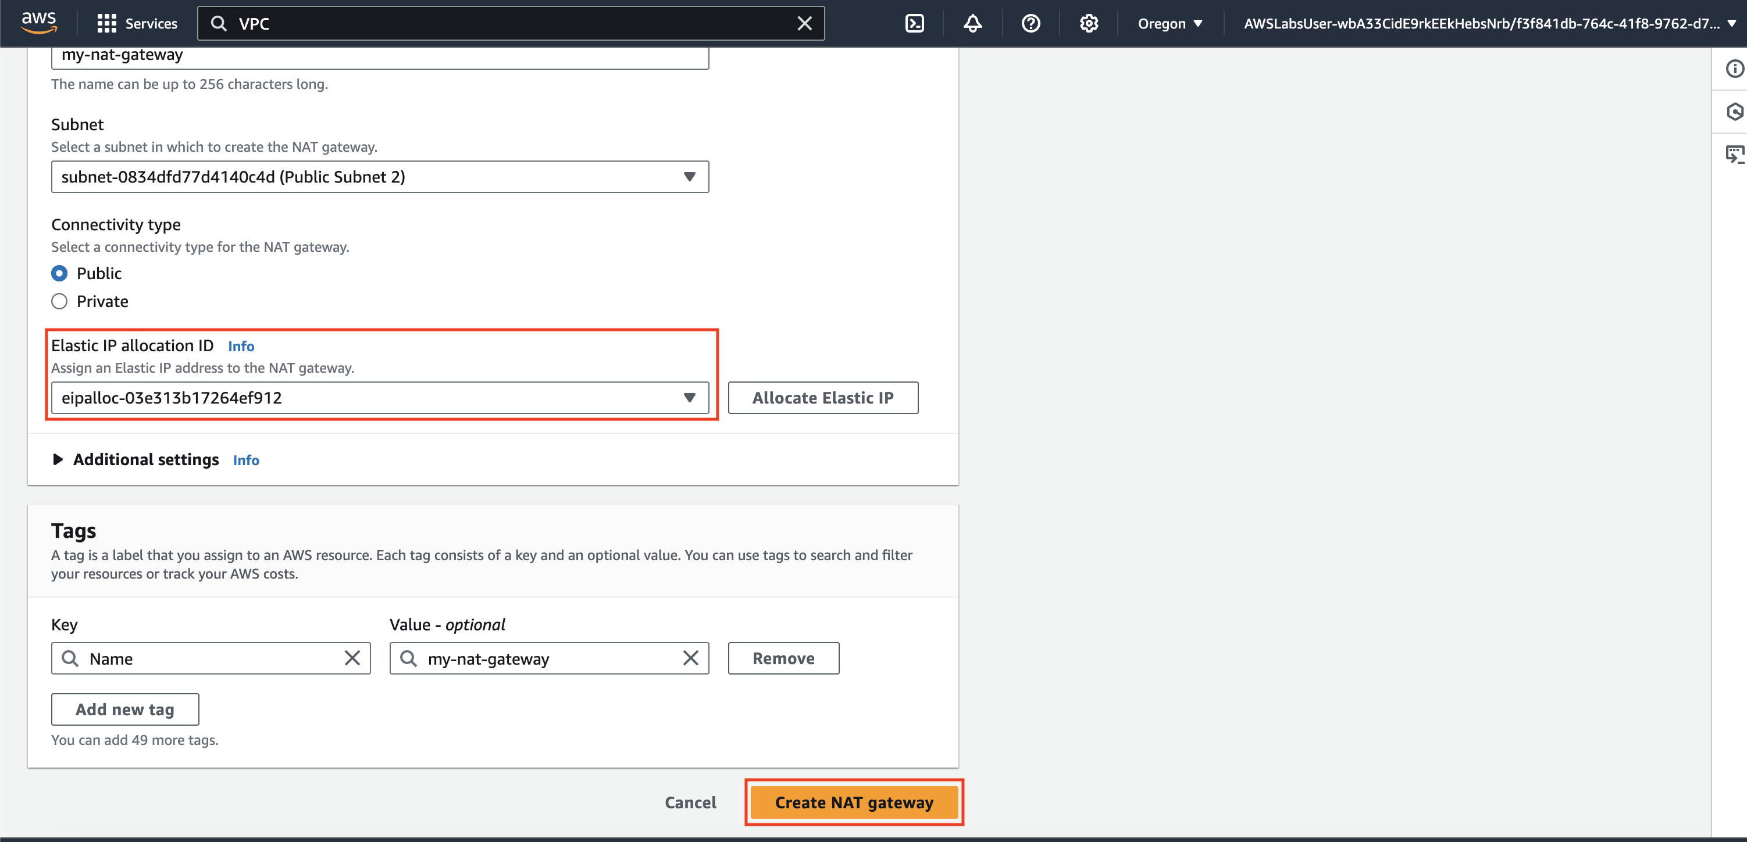
Task: Open the Subnet dropdown
Action: point(380,177)
